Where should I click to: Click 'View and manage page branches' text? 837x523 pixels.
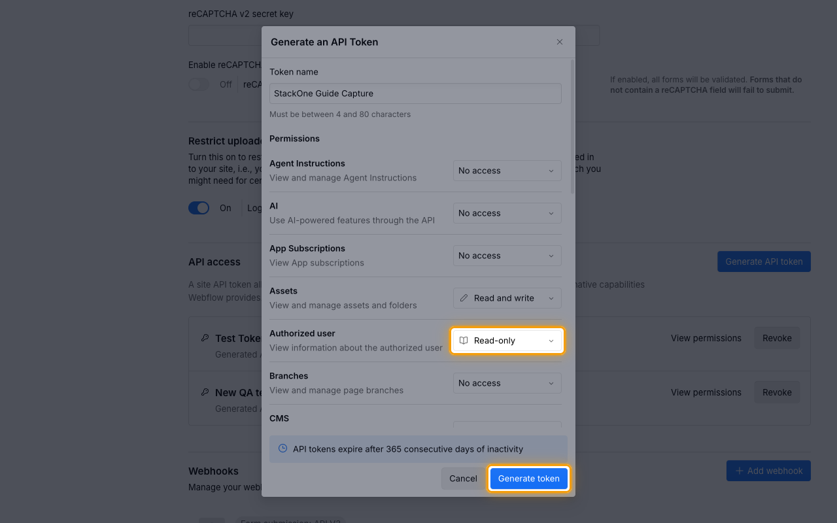coord(336,390)
